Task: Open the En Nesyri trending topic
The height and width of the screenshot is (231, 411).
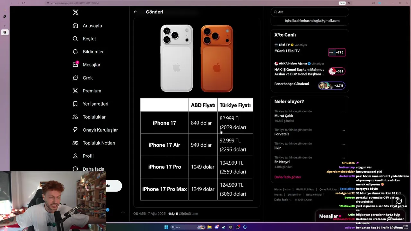Action: click(282, 162)
